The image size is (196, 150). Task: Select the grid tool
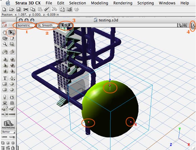click(x=12, y=103)
